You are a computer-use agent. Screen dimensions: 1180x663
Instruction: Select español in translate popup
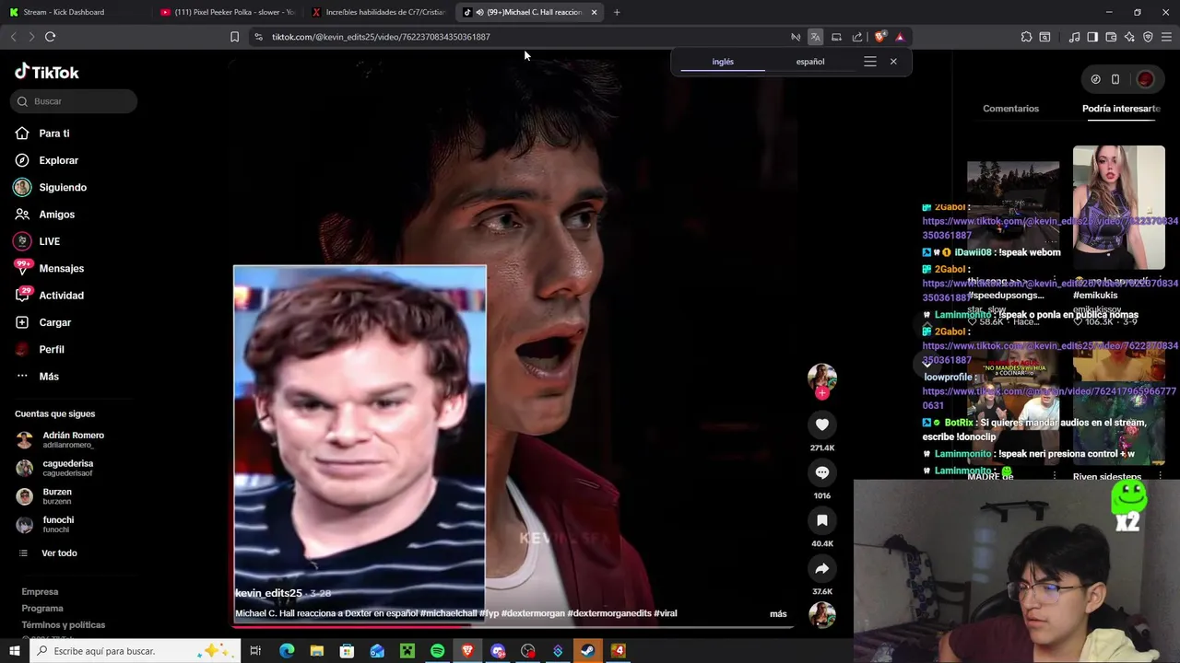pyautogui.click(x=810, y=62)
